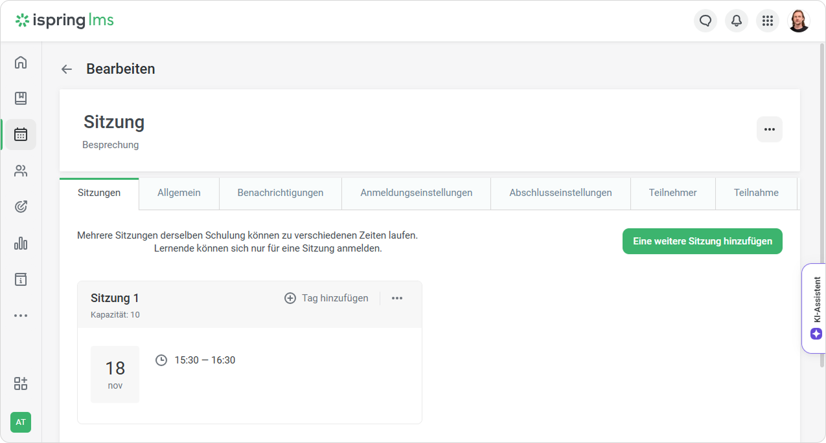Open the notifications bell

coord(737,21)
